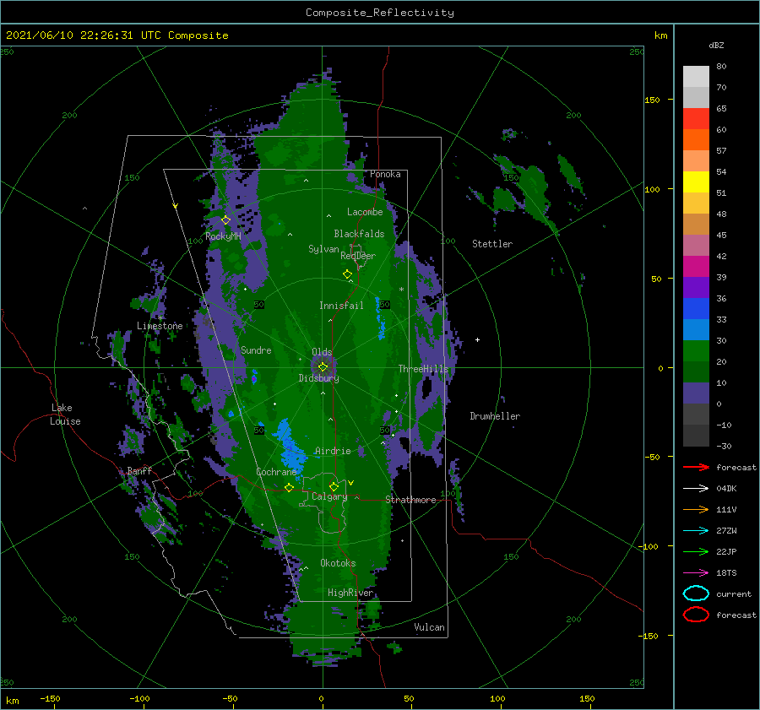
Task: Click the Blackfalds label
Action: tap(359, 234)
